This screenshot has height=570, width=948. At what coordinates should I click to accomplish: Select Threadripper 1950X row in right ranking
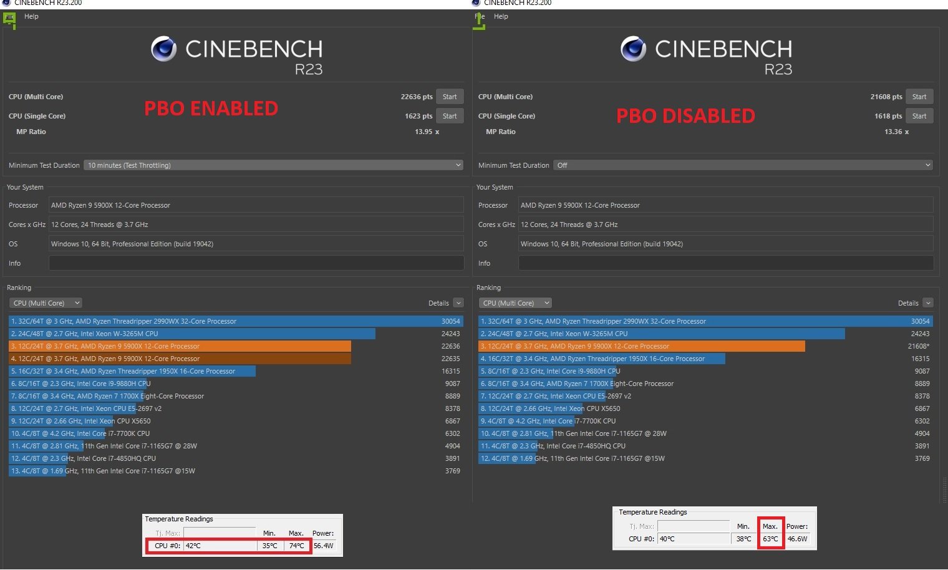(x=705, y=359)
